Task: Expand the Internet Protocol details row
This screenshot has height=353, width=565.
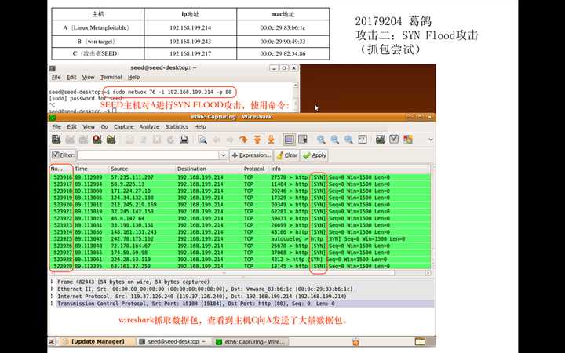Action: coord(53,296)
